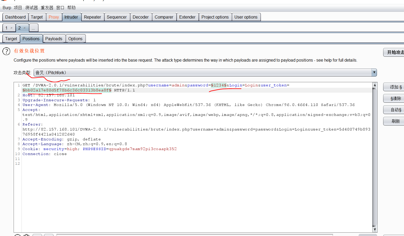Click the editor scrollbar down arrow
This screenshot has height=236, width=404.
[x=375, y=229]
